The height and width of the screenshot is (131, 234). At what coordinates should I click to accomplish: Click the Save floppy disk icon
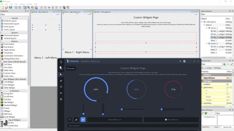(11, 7)
